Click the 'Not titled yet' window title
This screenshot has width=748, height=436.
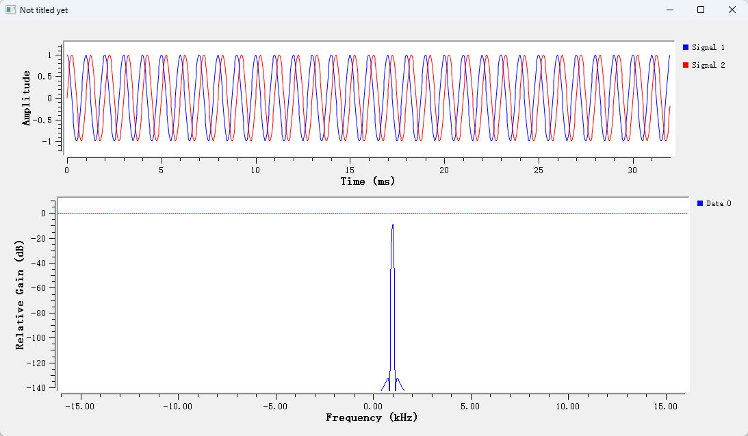[44, 10]
